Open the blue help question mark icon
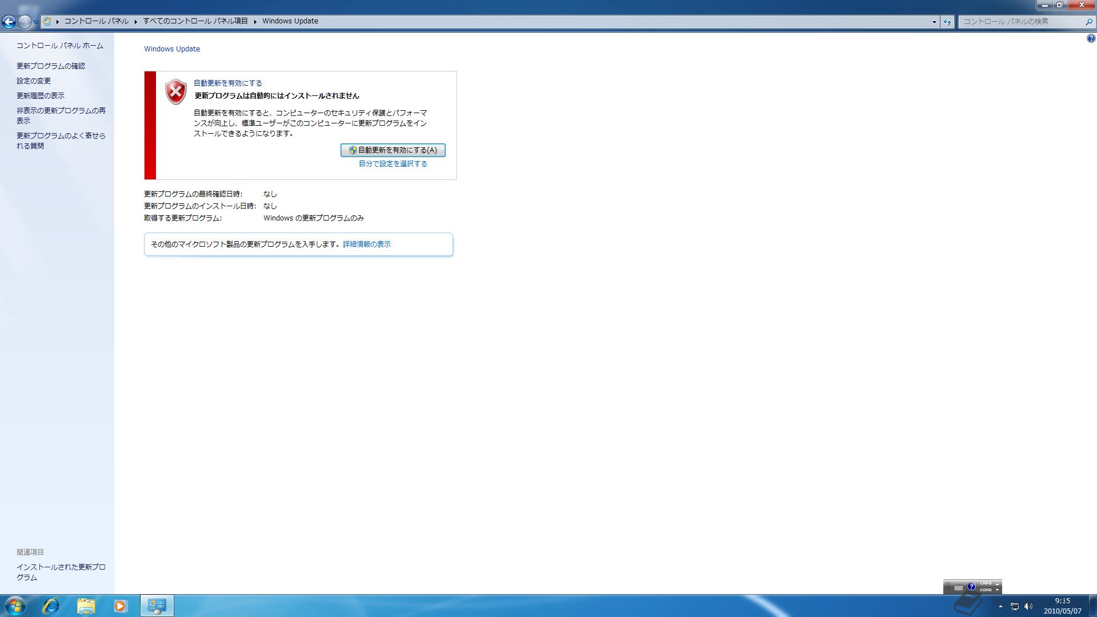 click(x=1091, y=39)
